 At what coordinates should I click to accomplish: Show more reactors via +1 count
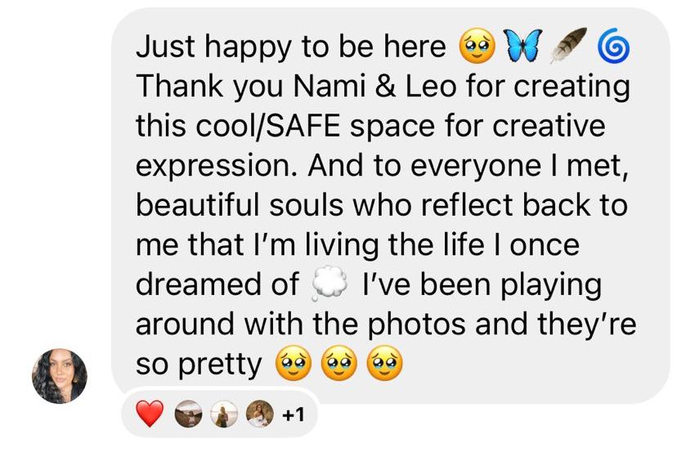coord(293,414)
